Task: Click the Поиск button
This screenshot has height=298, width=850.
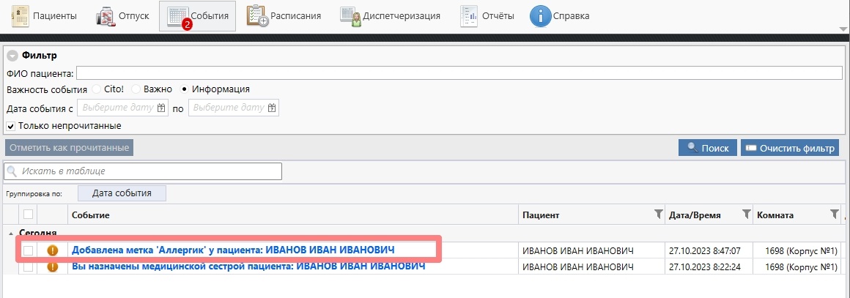Action: 707,148
